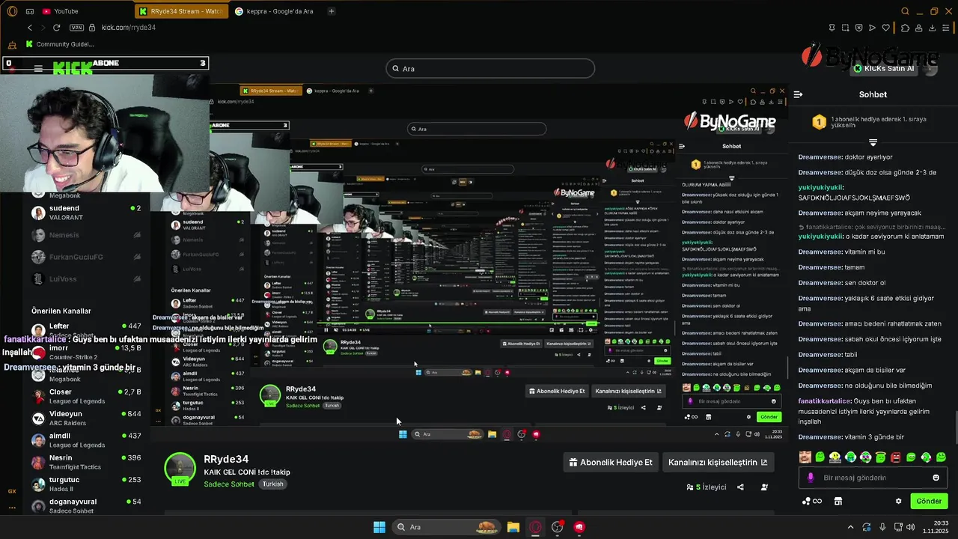Insert the streamer face emote
This screenshot has height=539, width=958.
click(805, 457)
